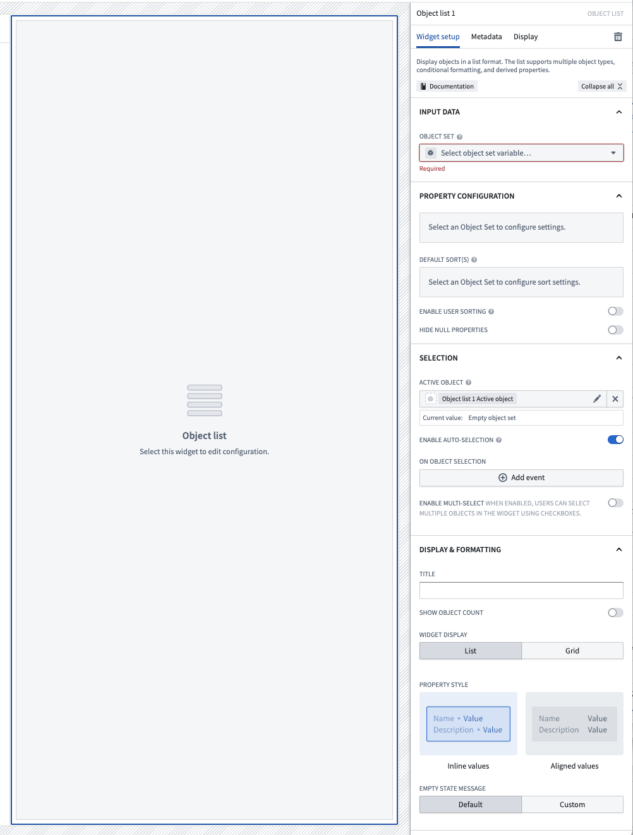Disable the Enable Auto-Selection switch
Image resolution: width=633 pixels, height=835 pixels.
[x=615, y=440]
